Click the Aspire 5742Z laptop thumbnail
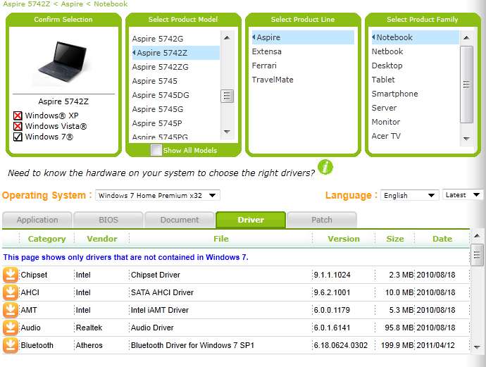Image resolution: width=486 pixels, height=367 pixels. tap(63, 61)
